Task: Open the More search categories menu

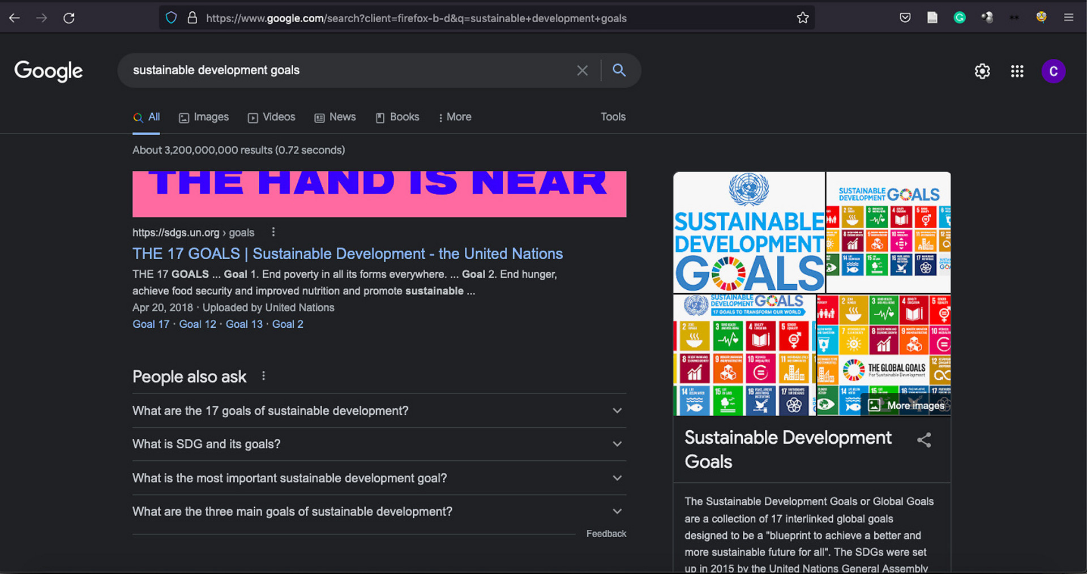Action: [x=455, y=117]
